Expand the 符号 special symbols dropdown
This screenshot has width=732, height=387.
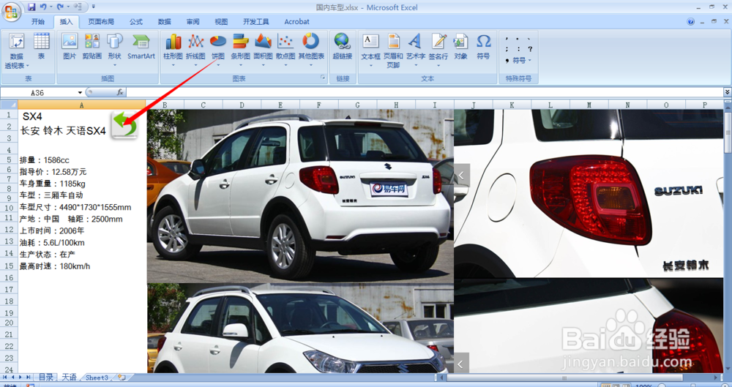521,60
